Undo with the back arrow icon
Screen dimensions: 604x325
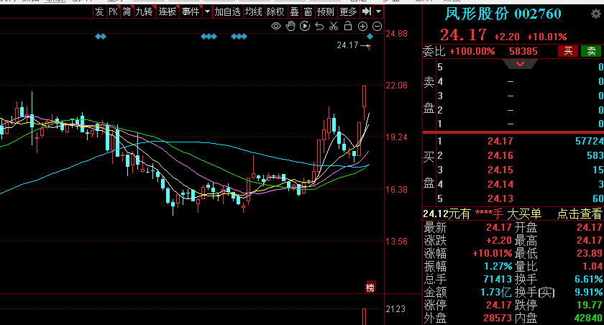[x=319, y=26]
